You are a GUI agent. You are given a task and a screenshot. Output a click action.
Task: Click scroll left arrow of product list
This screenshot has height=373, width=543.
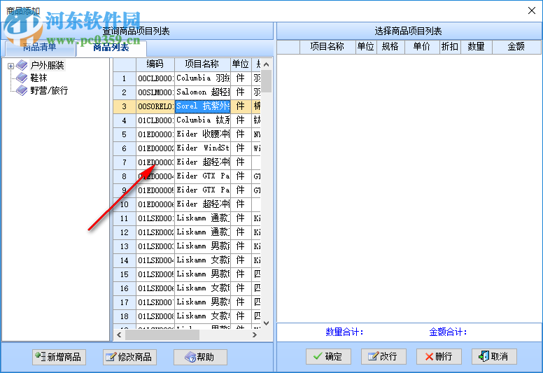pyautogui.click(x=119, y=335)
